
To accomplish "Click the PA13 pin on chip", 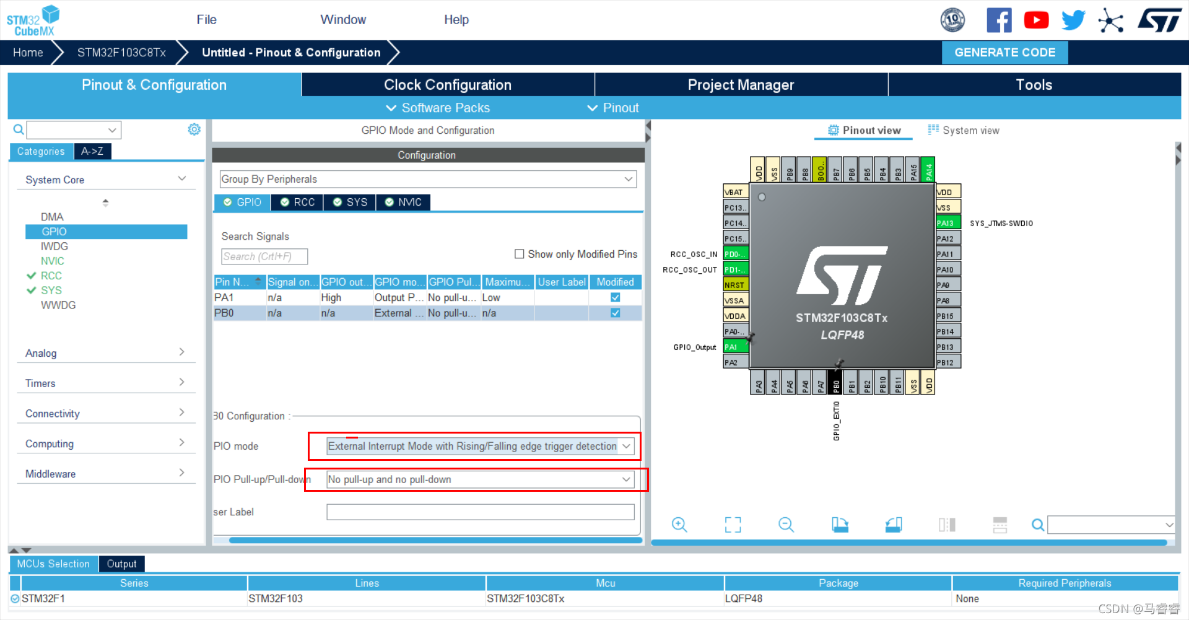I will click(x=948, y=223).
